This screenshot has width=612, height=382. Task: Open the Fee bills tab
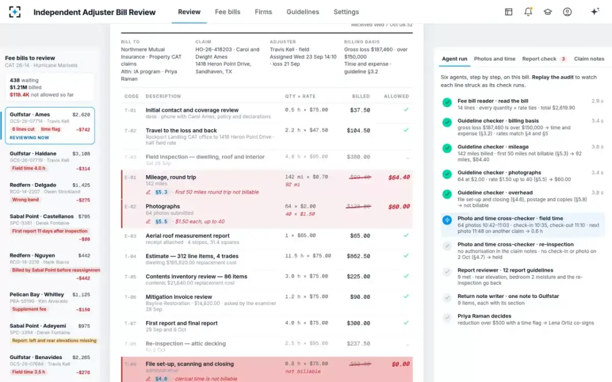tap(227, 12)
